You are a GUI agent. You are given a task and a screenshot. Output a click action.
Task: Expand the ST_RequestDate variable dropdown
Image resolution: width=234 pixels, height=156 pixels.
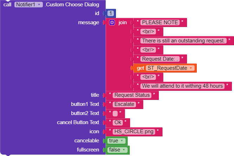pos(170,68)
